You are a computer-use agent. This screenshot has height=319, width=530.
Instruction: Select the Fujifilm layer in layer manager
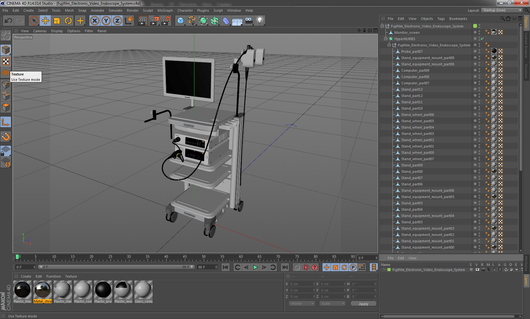point(428,270)
